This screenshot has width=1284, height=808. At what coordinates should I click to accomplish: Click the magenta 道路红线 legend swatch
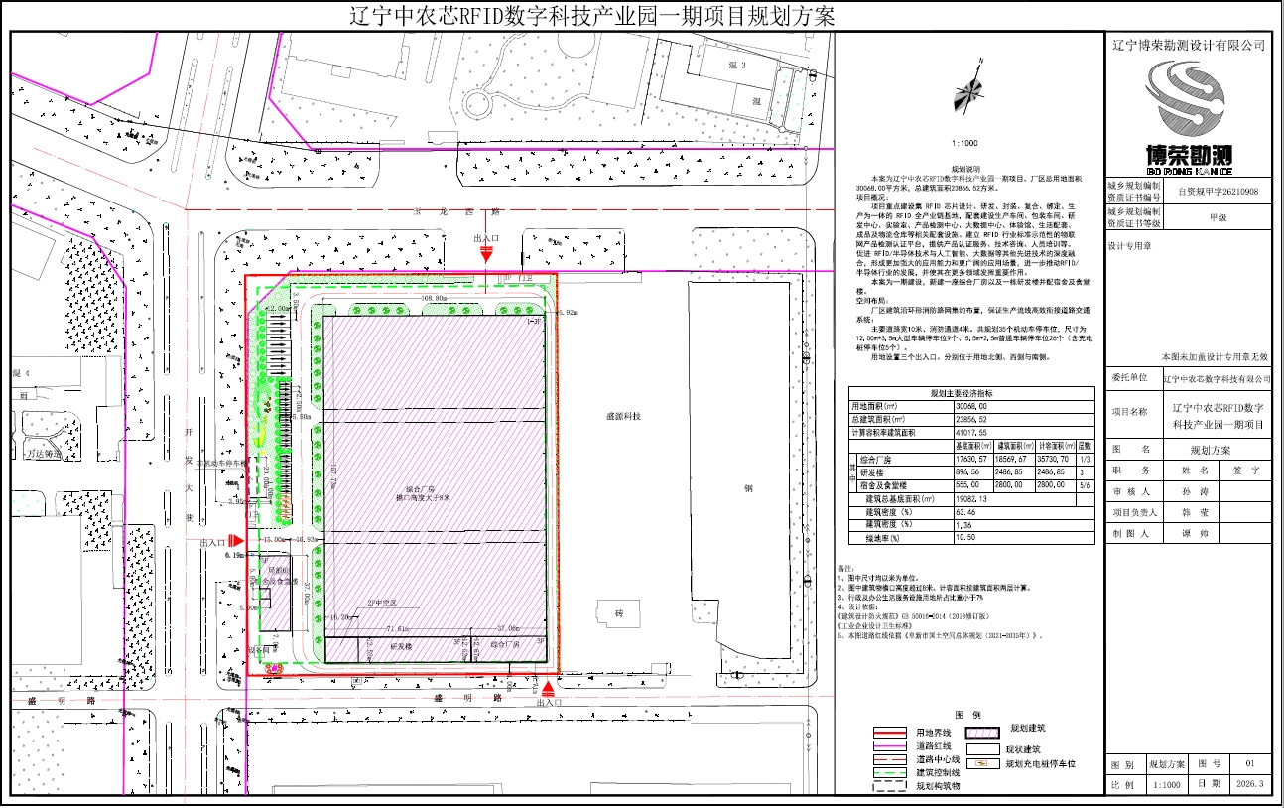coord(889,745)
